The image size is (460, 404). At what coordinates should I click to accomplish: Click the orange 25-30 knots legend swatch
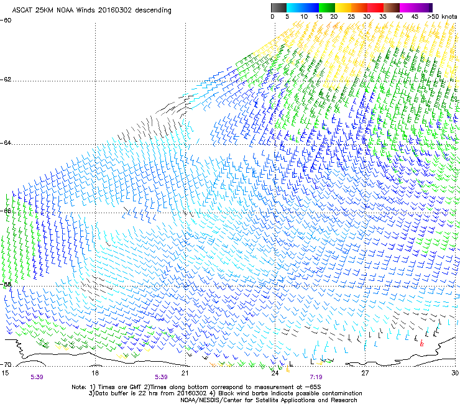tap(359, 7)
